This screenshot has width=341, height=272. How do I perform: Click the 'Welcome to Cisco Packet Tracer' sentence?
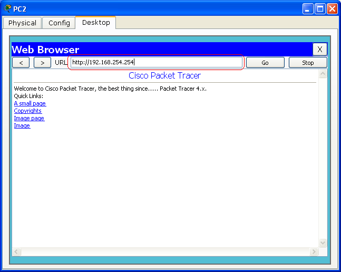(110, 89)
